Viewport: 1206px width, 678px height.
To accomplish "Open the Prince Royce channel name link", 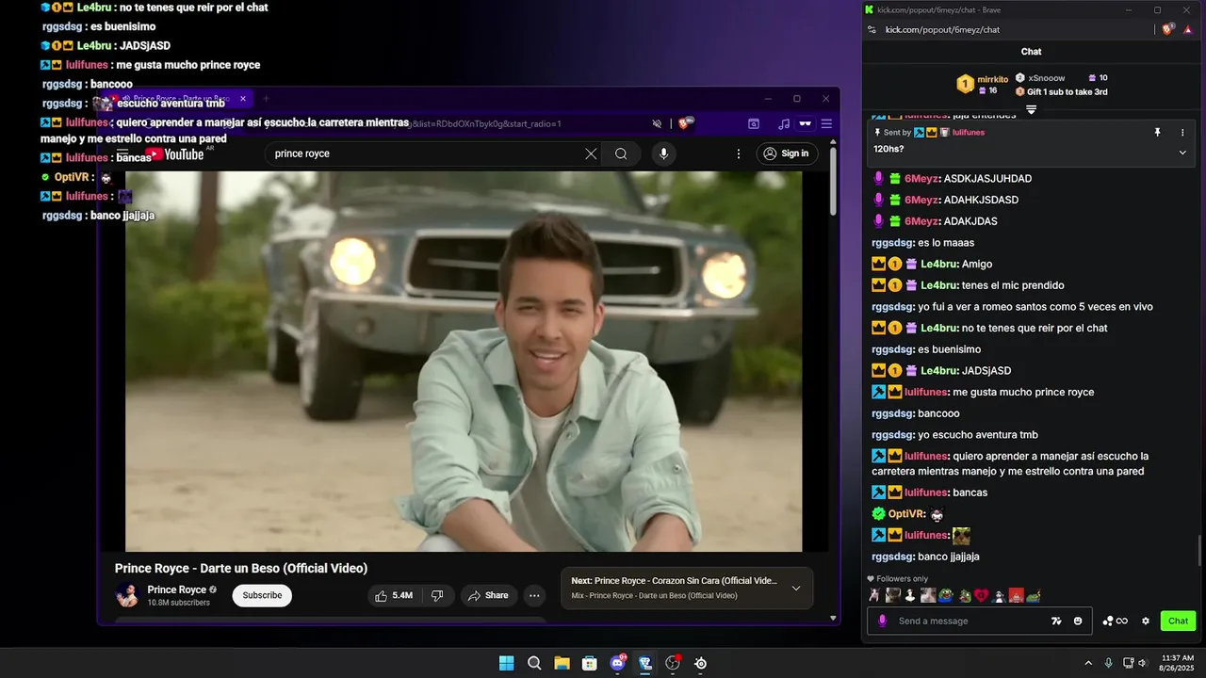I will click(x=177, y=589).
